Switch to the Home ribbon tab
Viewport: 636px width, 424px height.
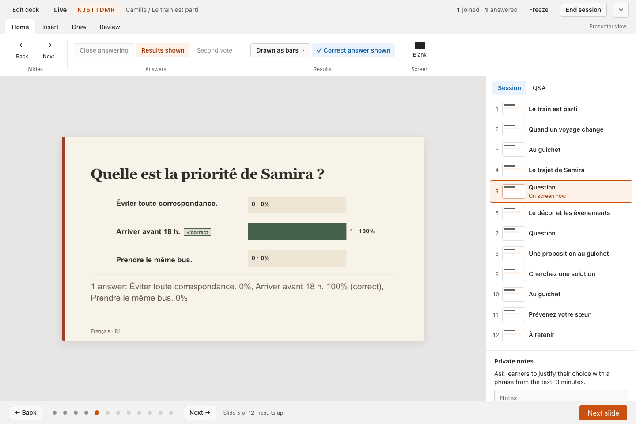pos(20,27)
